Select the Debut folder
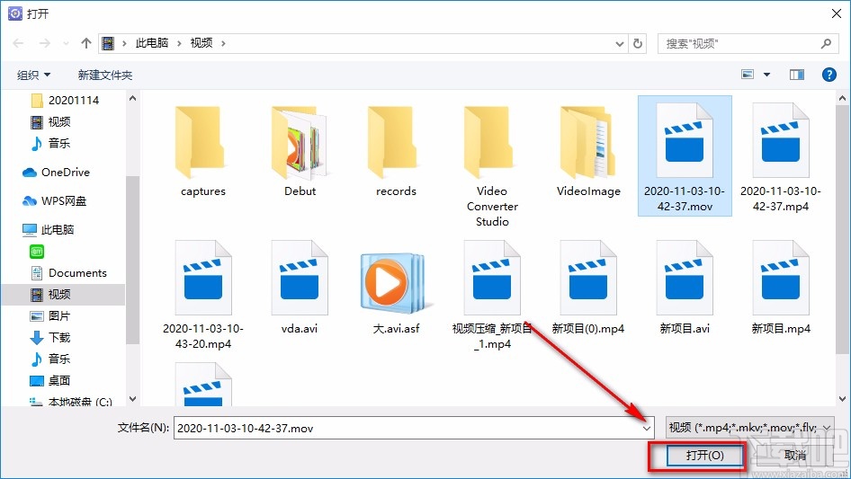 [x=300, y=151]
